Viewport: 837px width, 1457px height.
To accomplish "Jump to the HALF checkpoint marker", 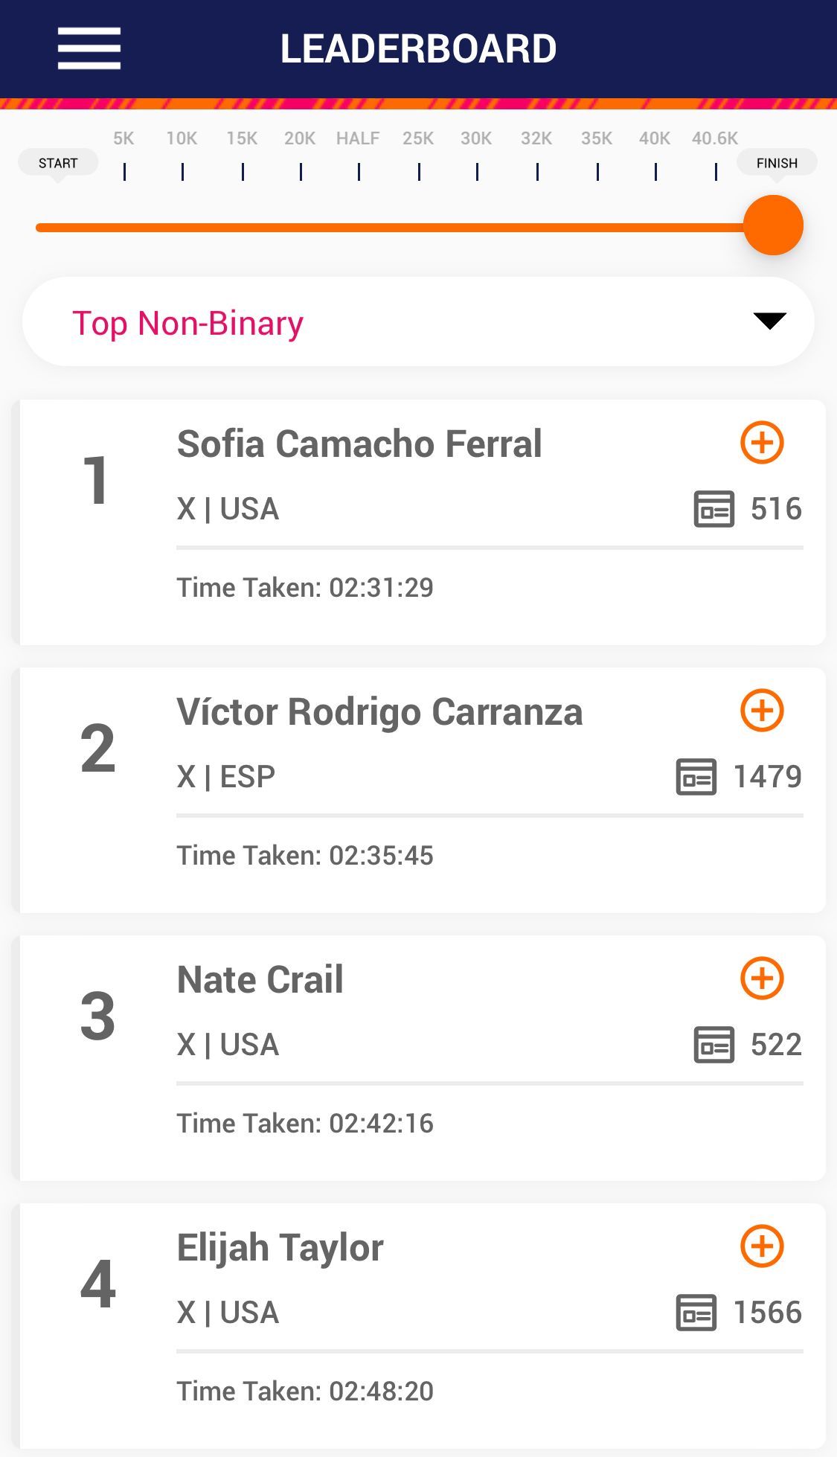I will pyautogui.click(x=358, y=155).
